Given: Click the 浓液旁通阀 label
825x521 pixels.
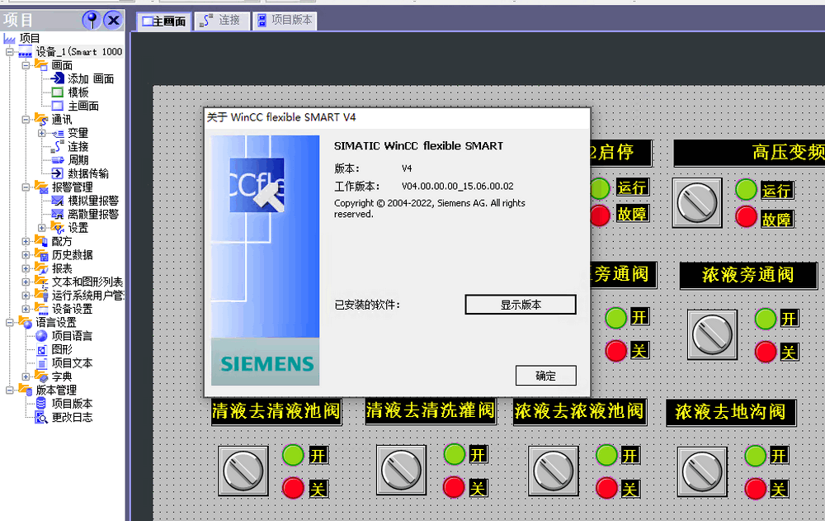Looking at the screenshot, I should (x=748, y=275).
